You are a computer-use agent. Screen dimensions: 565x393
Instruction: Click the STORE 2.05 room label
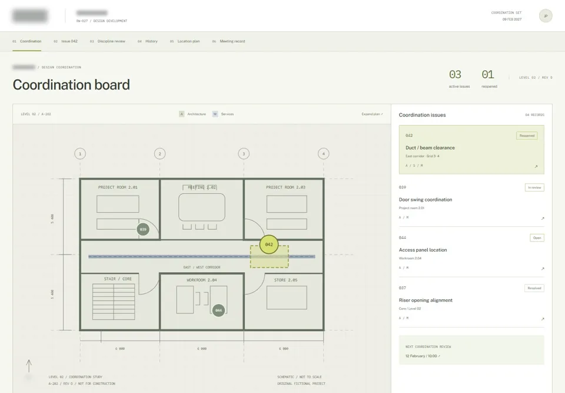(x=286, y=280)
